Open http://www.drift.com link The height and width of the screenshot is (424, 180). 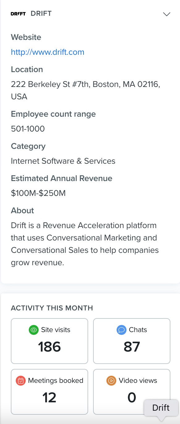pyautogui.click(x=47, y=52)
